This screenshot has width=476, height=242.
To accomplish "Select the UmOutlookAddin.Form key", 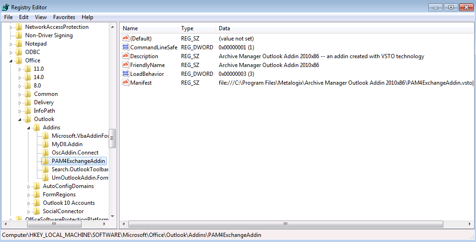I will [x=80, y=178].
